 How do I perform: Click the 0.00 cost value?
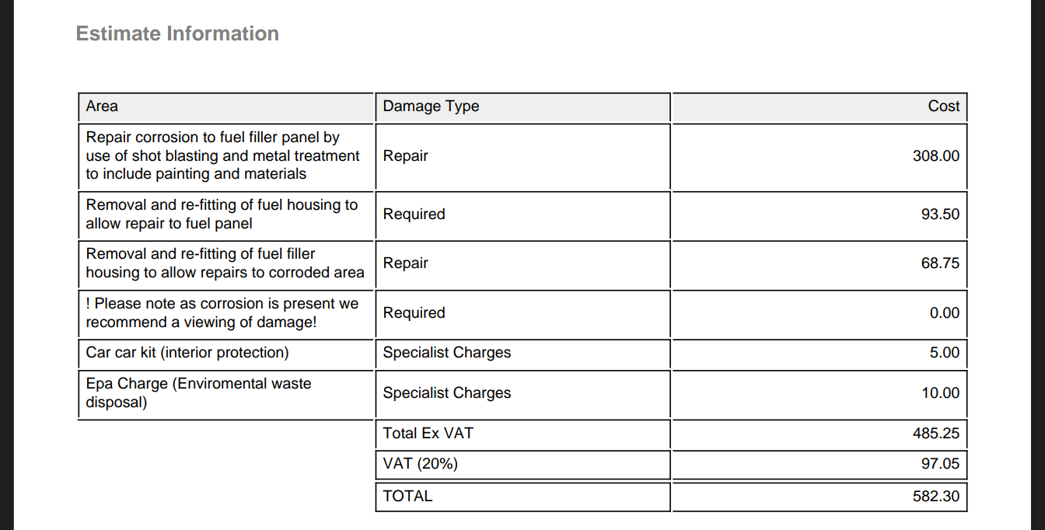[x=945, y=313]
